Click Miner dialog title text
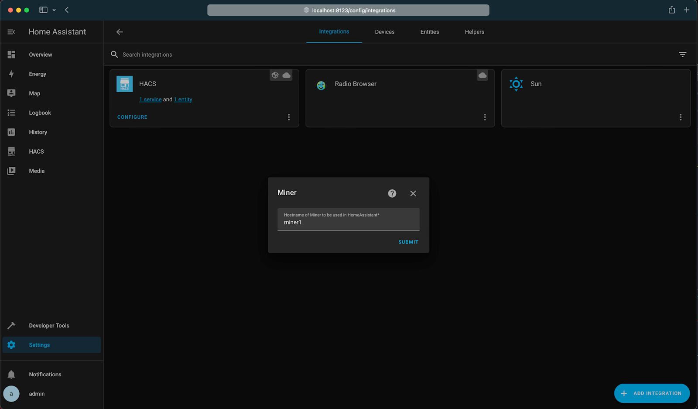 tap(287, 193)
